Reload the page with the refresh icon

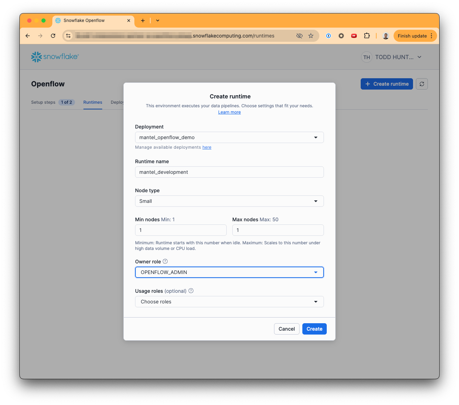tap(53, 36)
